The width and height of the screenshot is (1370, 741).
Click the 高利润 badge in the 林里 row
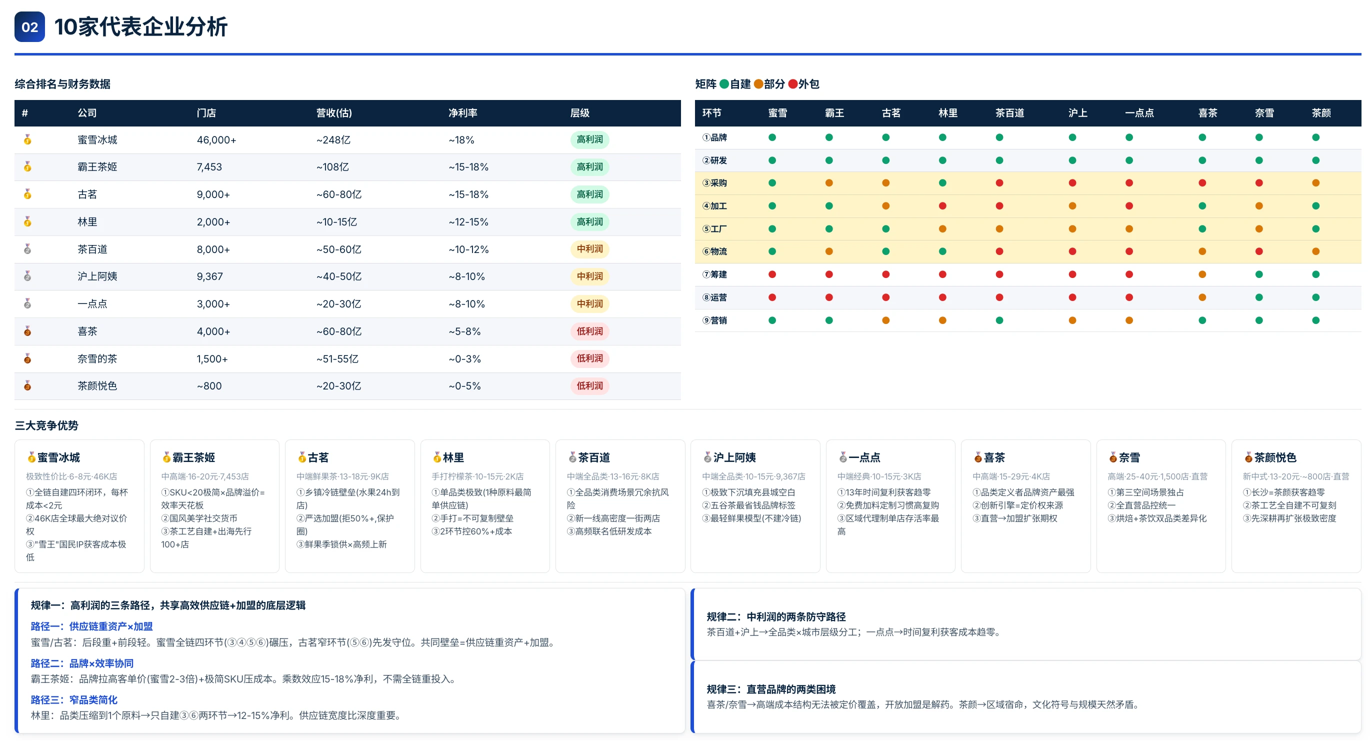tap(590, 222)
